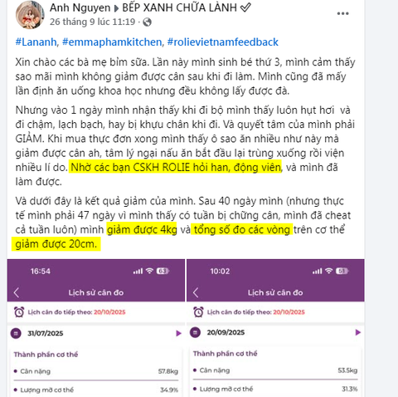Open Anh Nguyen's profile picture

coord(30,15)
